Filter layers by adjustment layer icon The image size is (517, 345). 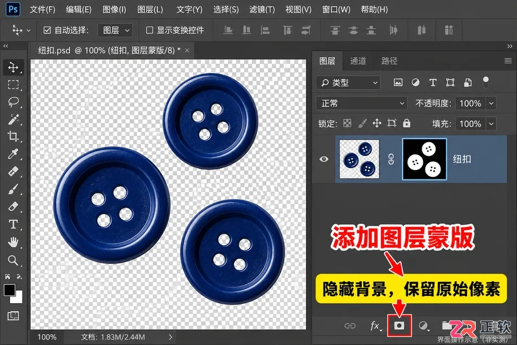point(415,82)
